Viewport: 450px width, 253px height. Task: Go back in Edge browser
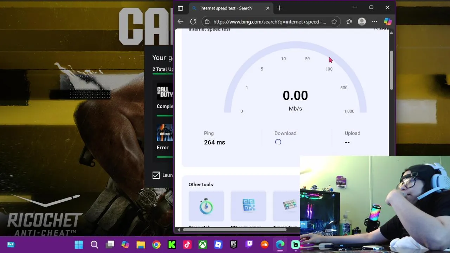tap(180, 21)
